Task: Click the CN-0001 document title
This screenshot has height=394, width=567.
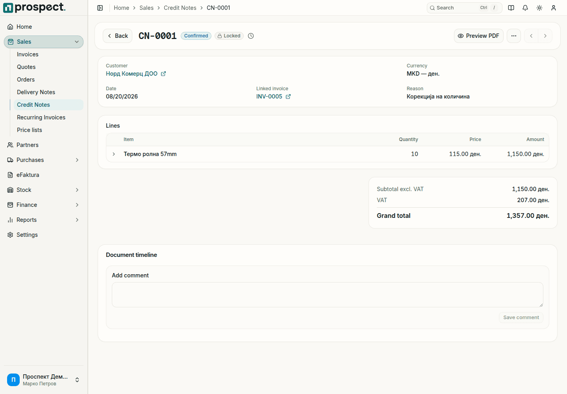Action: point(157,36)
